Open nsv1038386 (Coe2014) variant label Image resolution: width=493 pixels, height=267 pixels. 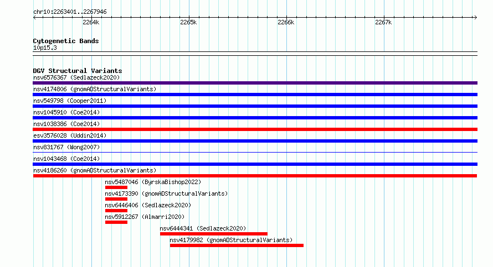66,124
